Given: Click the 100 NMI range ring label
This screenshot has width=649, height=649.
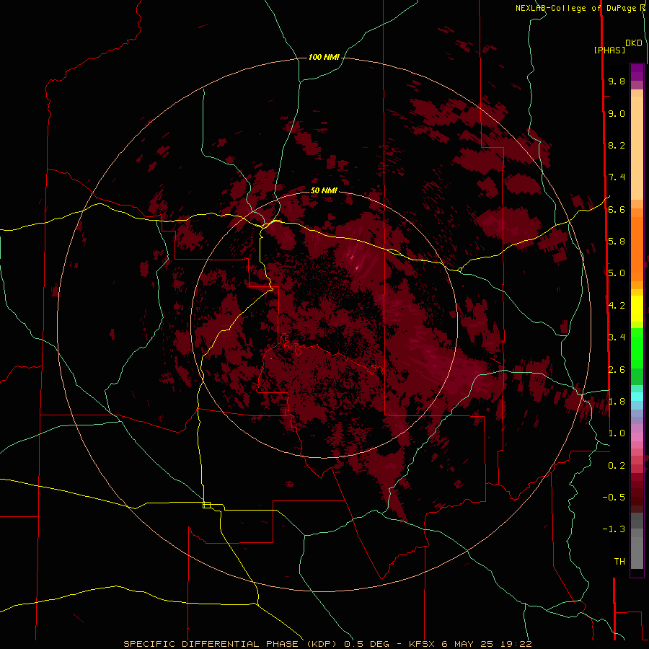Looking at the screenshot, I should pyautogui.click(x=324, y=57).
